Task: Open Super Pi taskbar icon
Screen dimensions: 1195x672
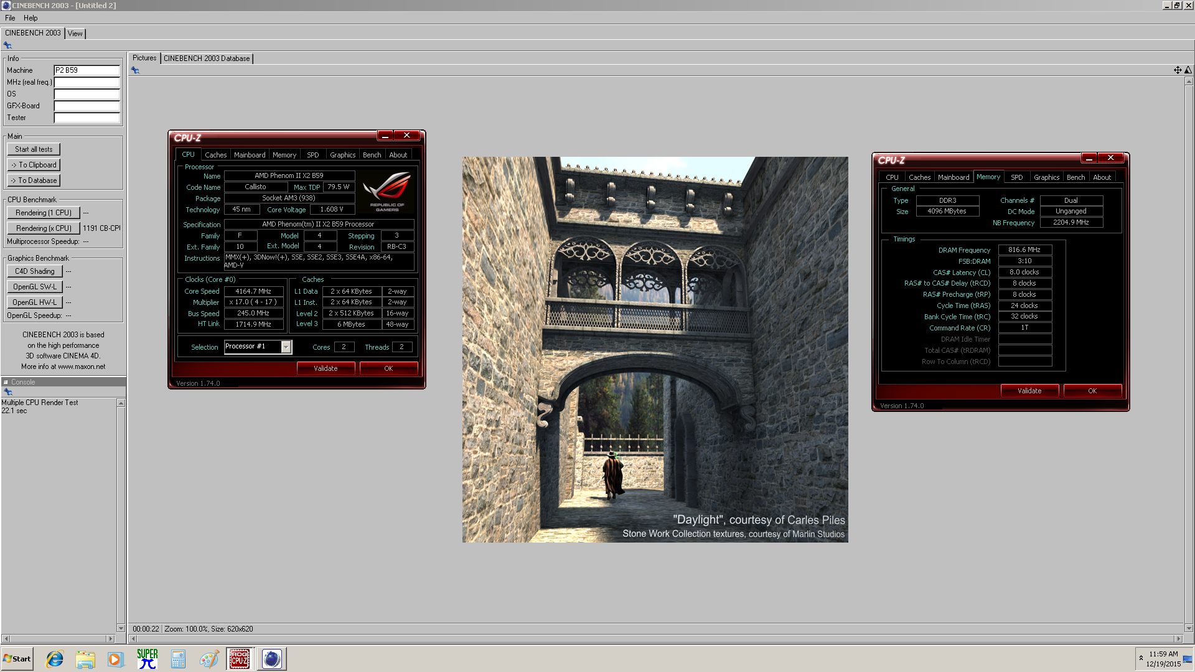Action: click(147, 659)
